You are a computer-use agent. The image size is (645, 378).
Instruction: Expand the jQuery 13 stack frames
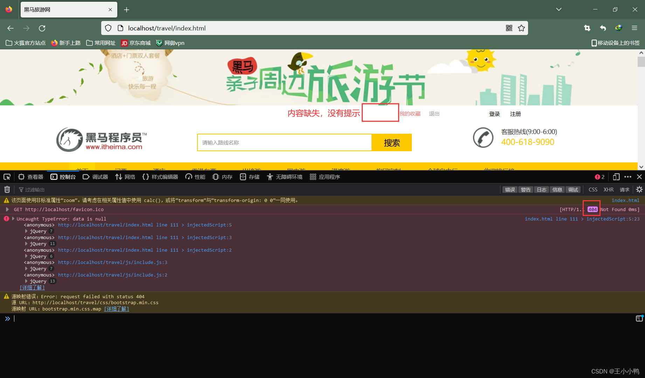click(x=26, y=281)
